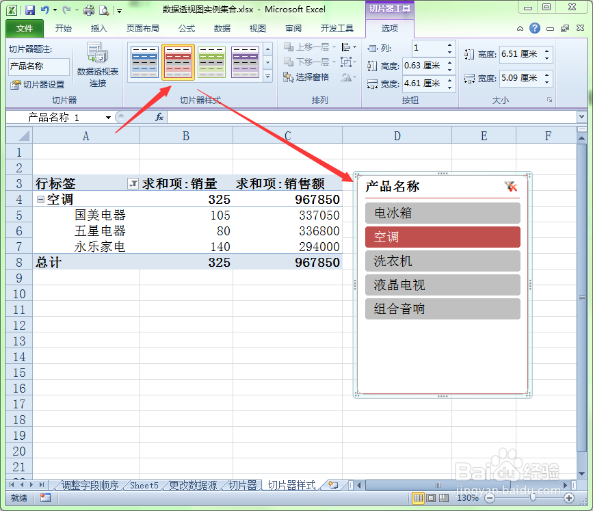The width and height of the screenshot is (593, 511).
Task: Open row labels filter dropdown
Action: tap(133, 184)
